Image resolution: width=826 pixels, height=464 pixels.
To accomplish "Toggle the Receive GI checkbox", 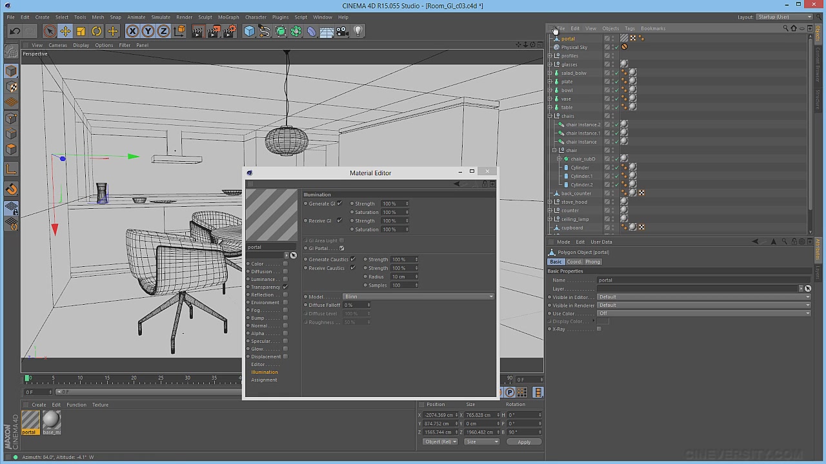I will (x=339, y=220).
